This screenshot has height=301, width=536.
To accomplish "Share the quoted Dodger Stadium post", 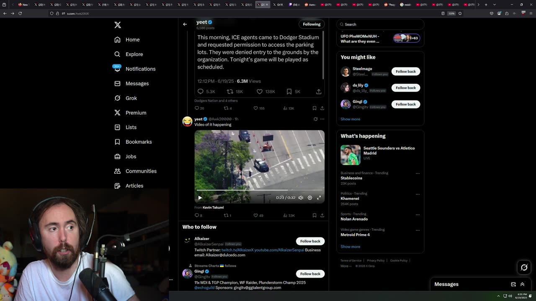I will (x=319, y=92).
